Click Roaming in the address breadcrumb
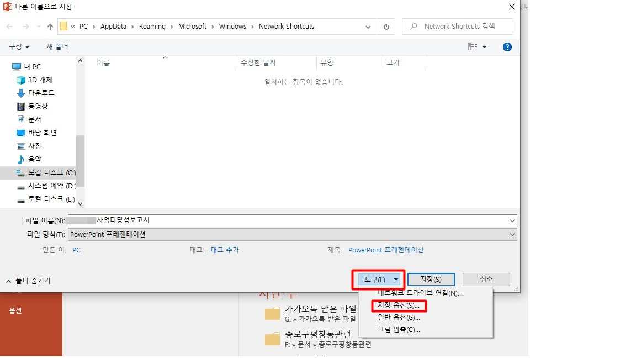 point(152,27)
